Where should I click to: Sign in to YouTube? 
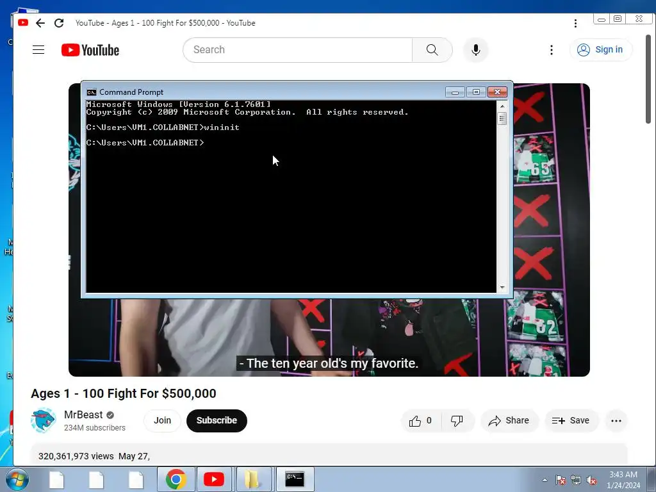coord(600,50)
